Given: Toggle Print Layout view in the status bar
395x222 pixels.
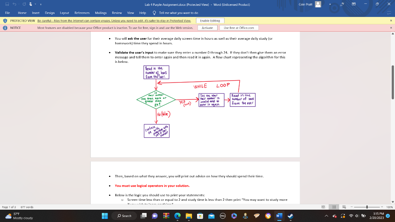Looking at the screenshot, I should tap(334, 207).
